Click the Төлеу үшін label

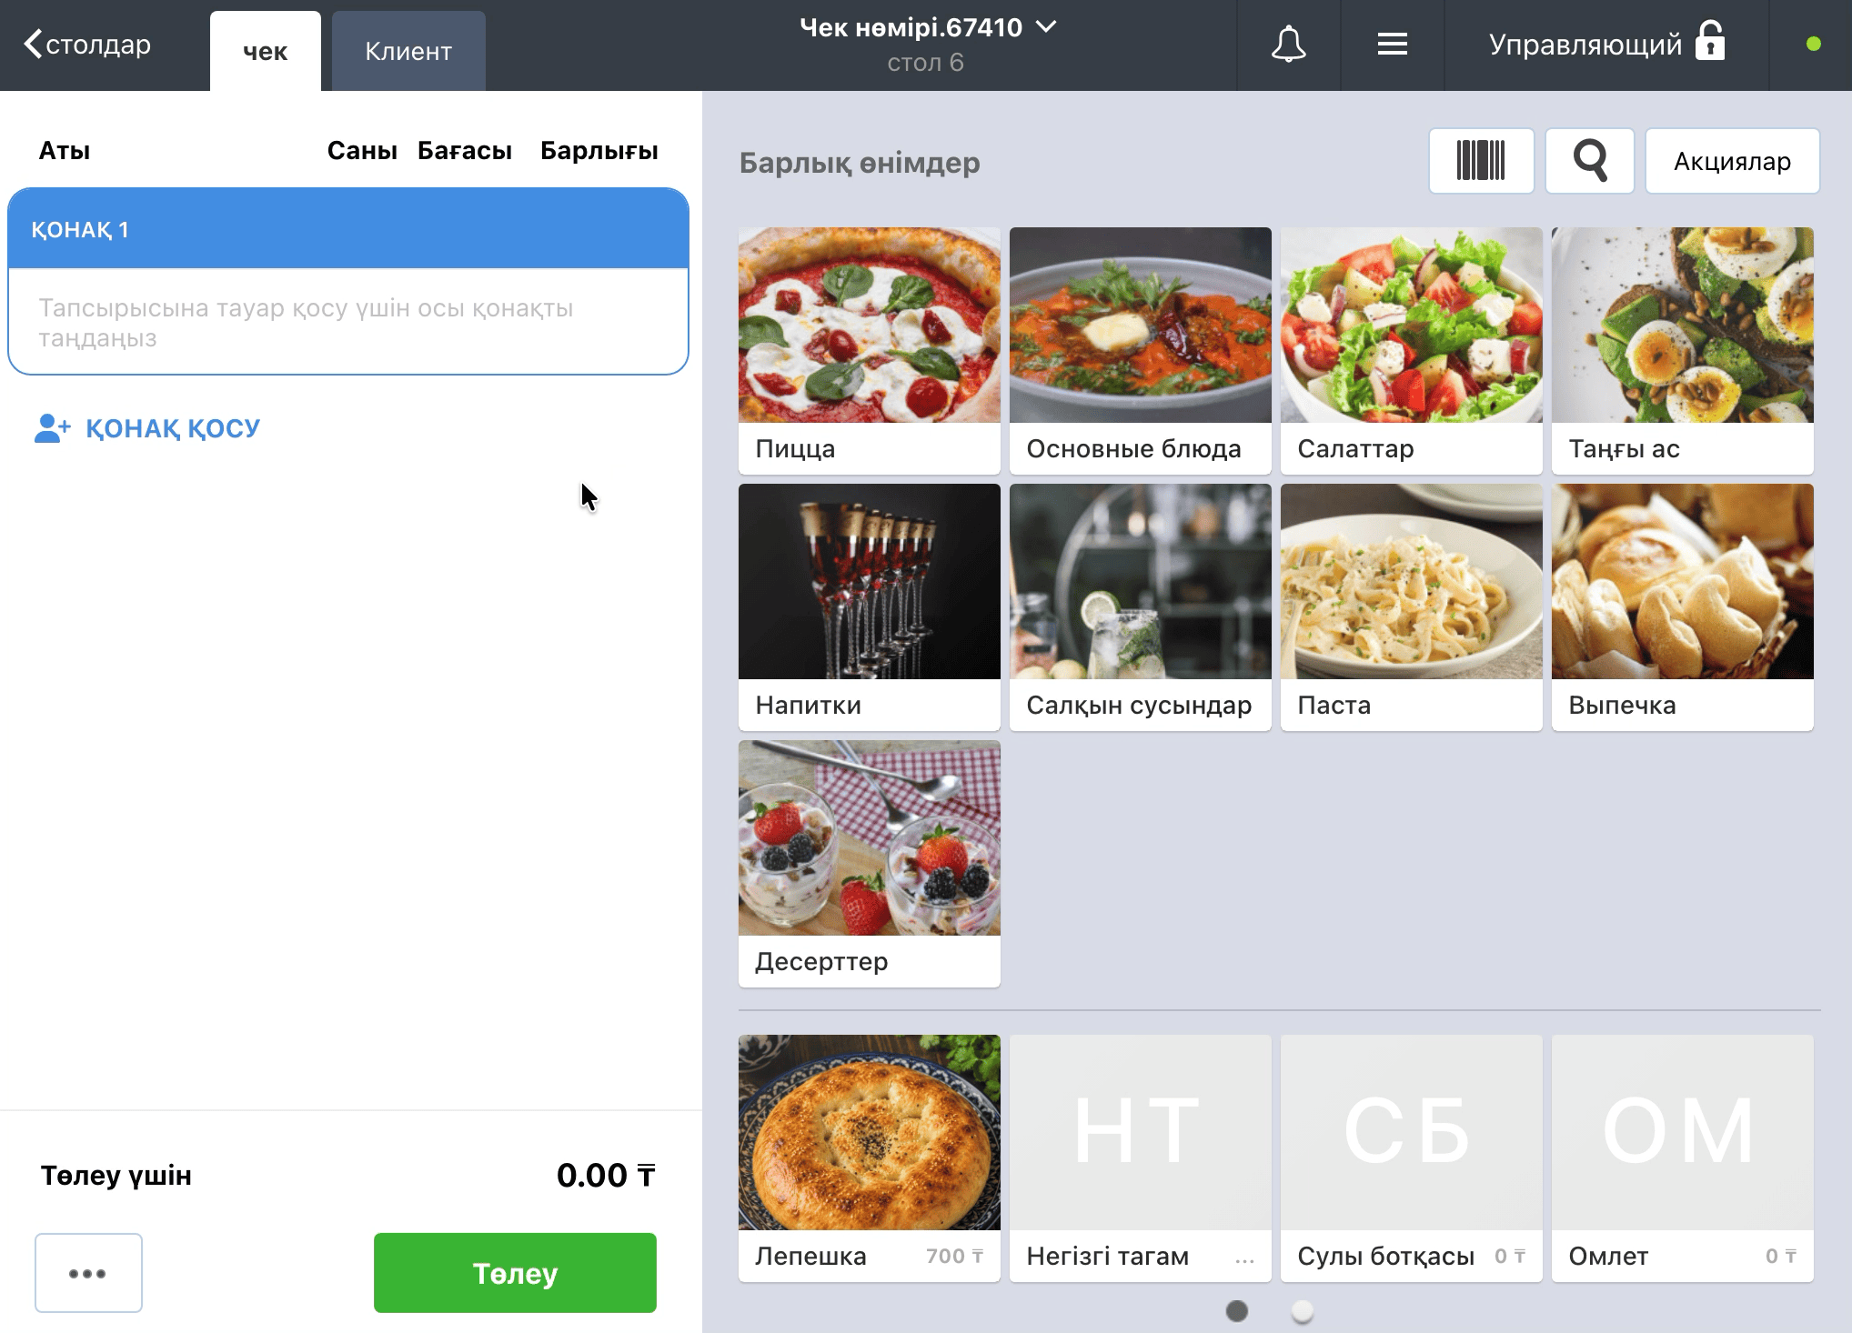116,1176
